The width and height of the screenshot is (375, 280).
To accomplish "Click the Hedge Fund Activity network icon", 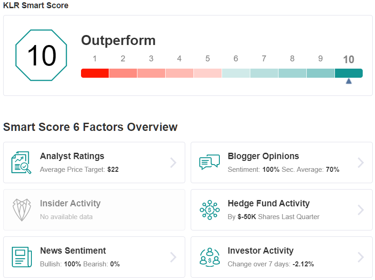I will point(209,210).
